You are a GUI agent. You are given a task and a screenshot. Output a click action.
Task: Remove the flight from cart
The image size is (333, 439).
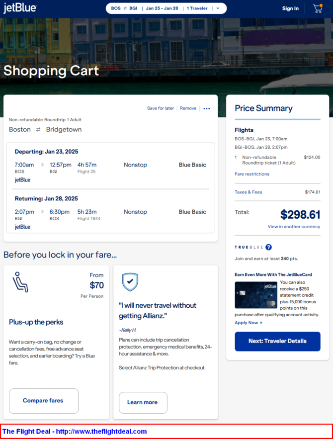(x=188, y=108)
